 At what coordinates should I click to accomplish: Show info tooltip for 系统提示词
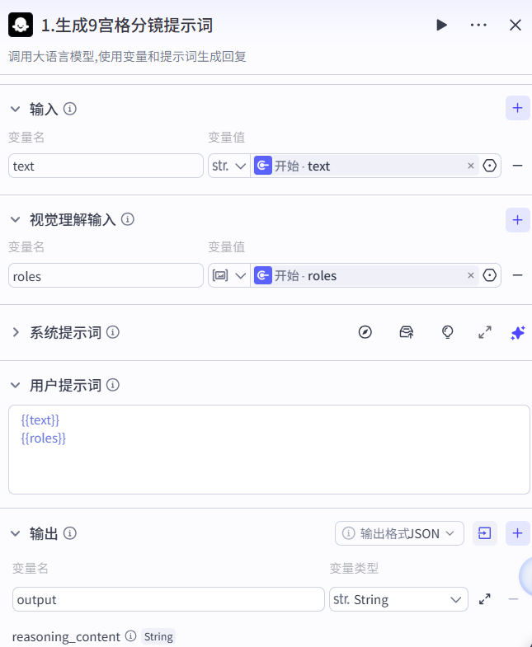(113, 332)
